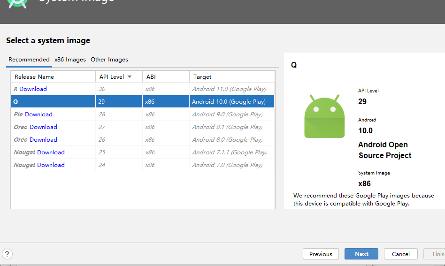The image size is (445, 266).
Task: Click the help question mark icon
Action: click(x=7, y=254)
